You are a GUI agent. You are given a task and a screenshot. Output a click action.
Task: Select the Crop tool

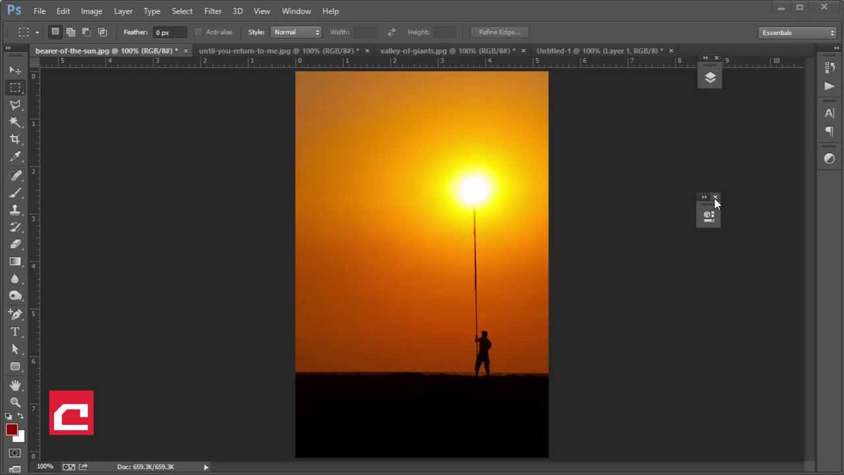pos(15,139)
